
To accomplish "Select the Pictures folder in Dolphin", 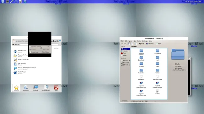I will coord(141,65).
